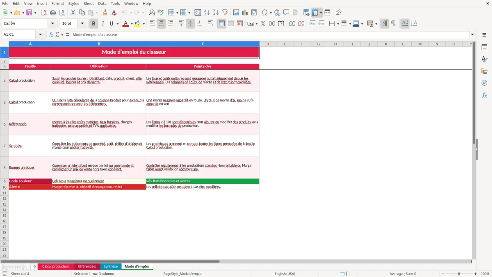
Task: Switch to the Synthèse sheet tab
Action: coord(110,266)
